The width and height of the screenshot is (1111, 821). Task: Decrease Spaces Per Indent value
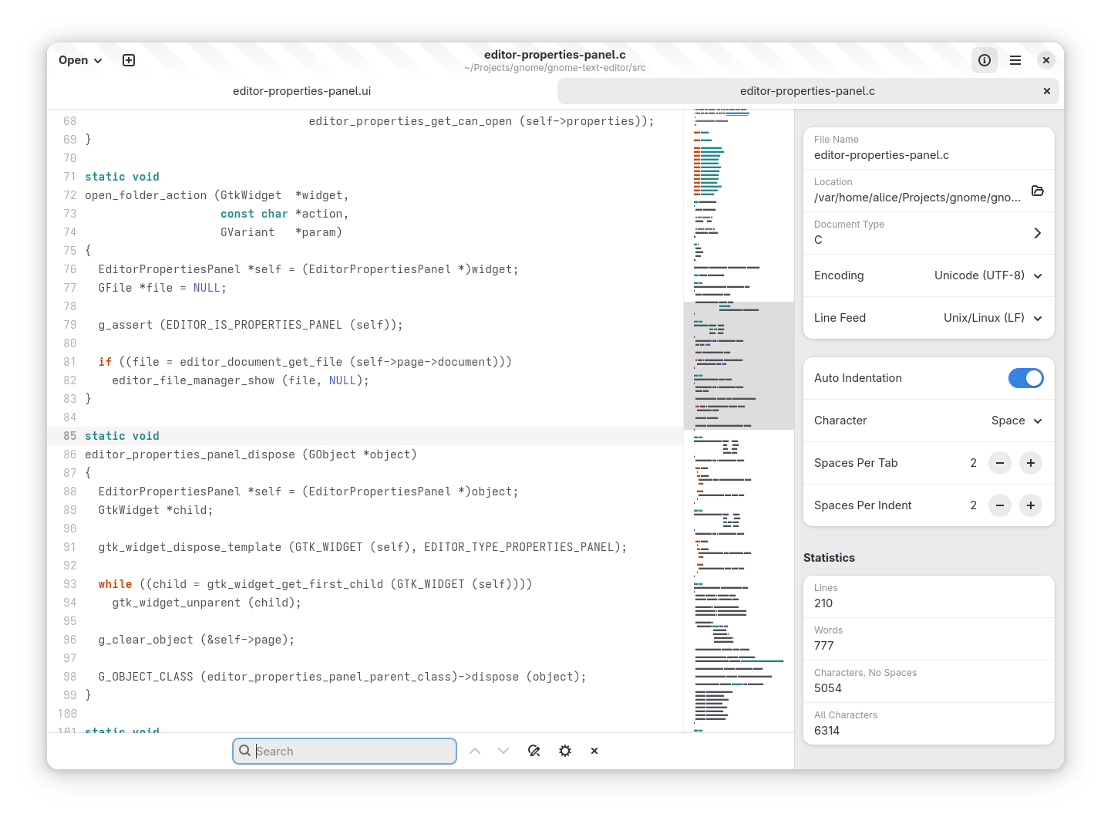click(999, 505)
